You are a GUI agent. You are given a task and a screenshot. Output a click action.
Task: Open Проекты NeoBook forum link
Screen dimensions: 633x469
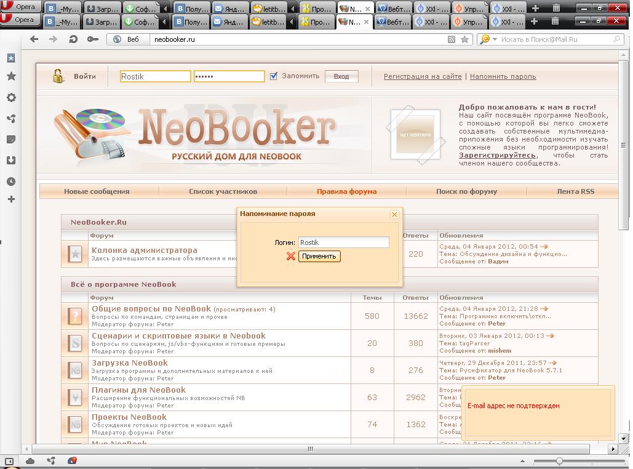[129, 417]
